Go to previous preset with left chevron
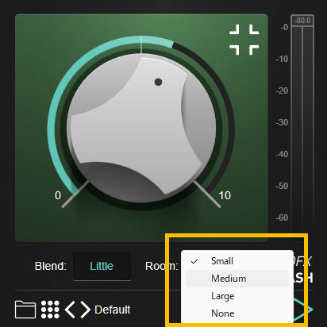This screenshot has width=327, height=327. point(70,310)
